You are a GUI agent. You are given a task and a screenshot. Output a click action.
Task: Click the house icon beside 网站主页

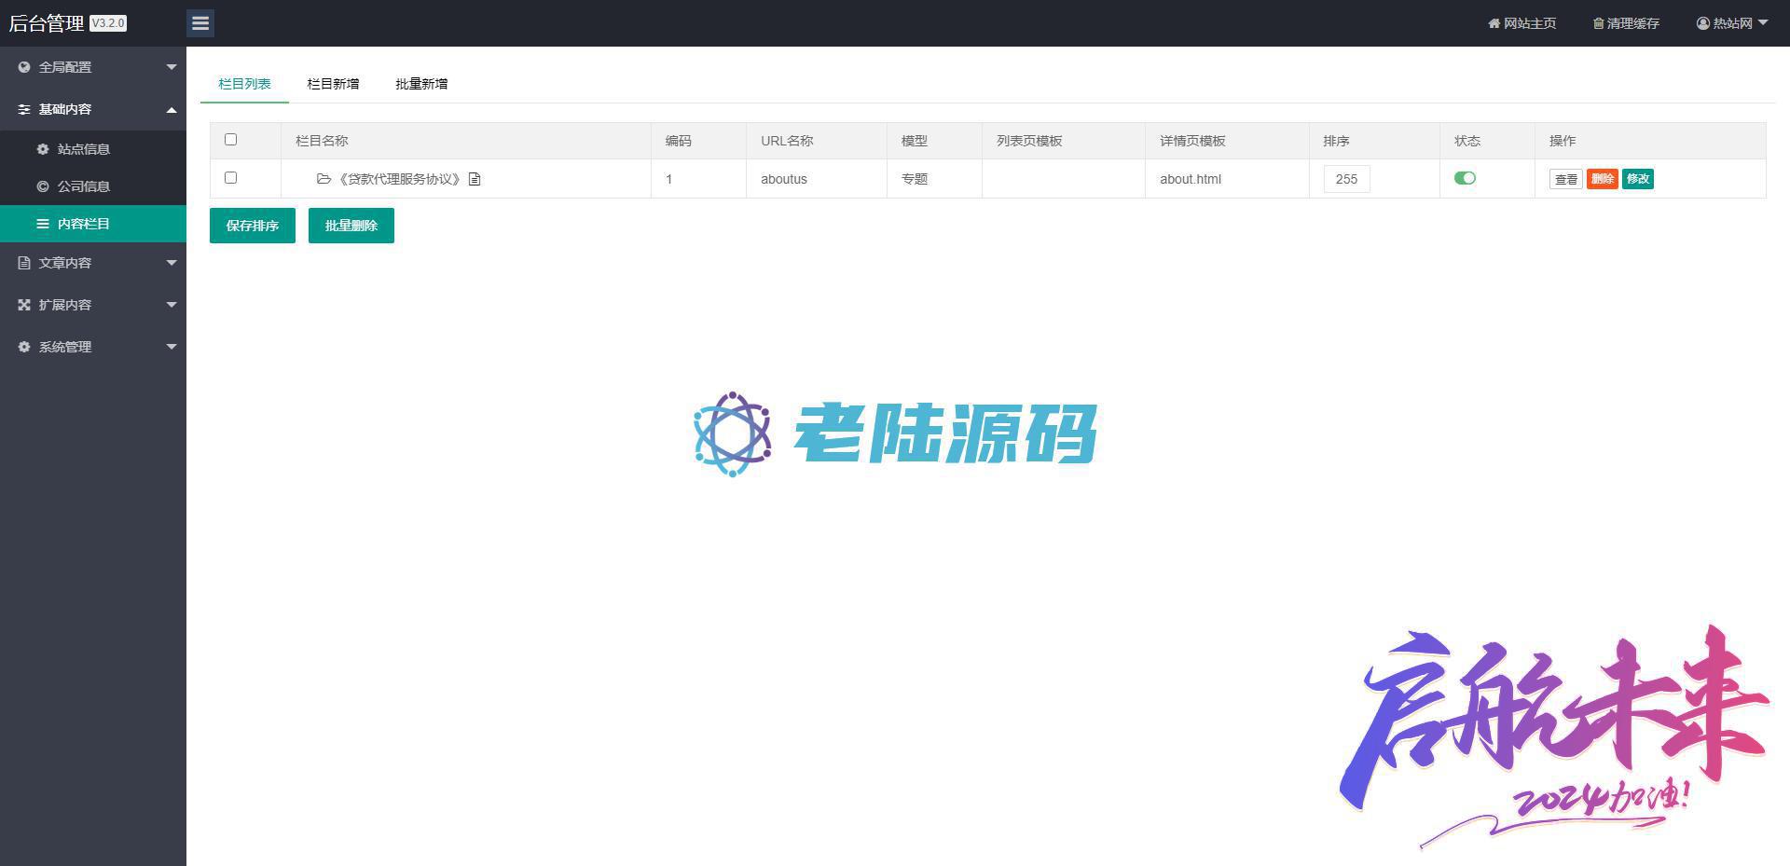tap(1494, 23)
